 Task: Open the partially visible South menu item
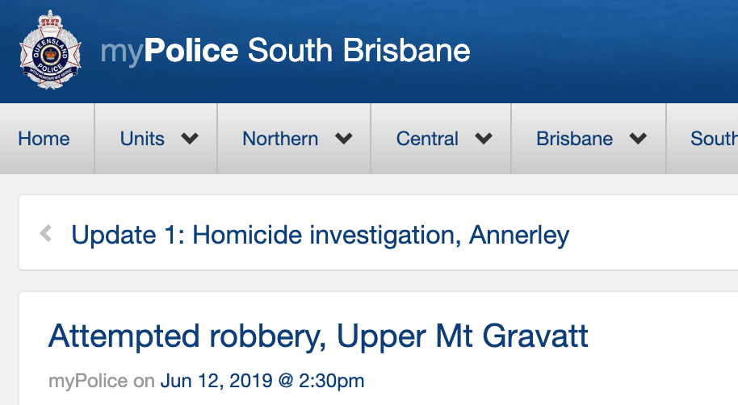[713, 139]
